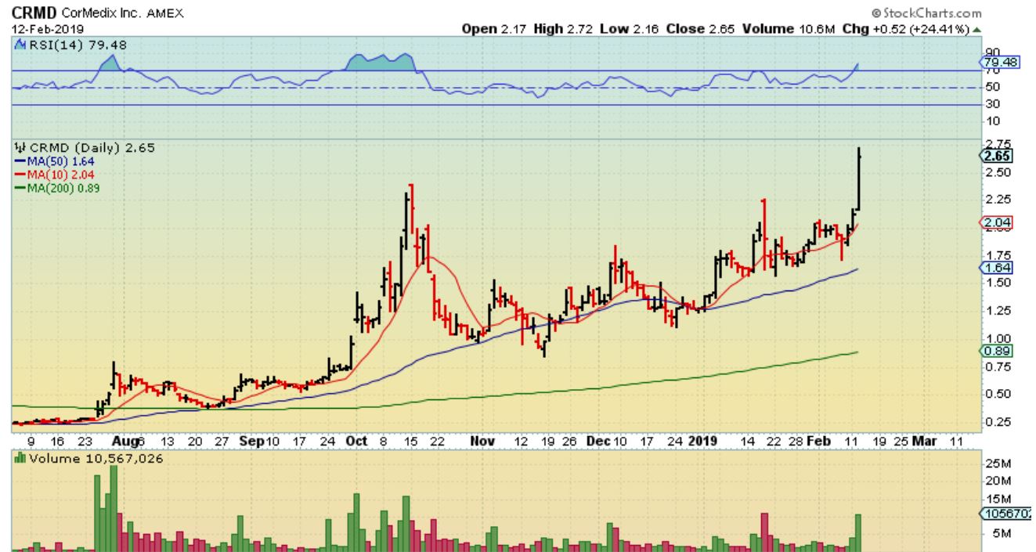
Task: Click the volume axis value tag 1056702
Action: click(1007, 514)
